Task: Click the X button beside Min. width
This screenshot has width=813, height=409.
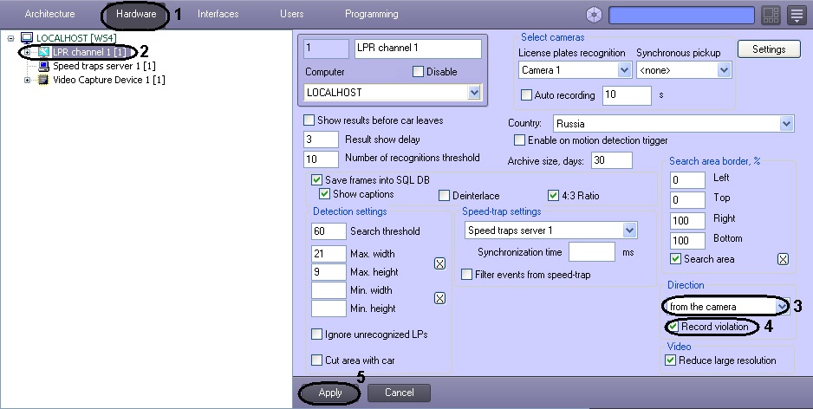Action: [x=439, y=298]
